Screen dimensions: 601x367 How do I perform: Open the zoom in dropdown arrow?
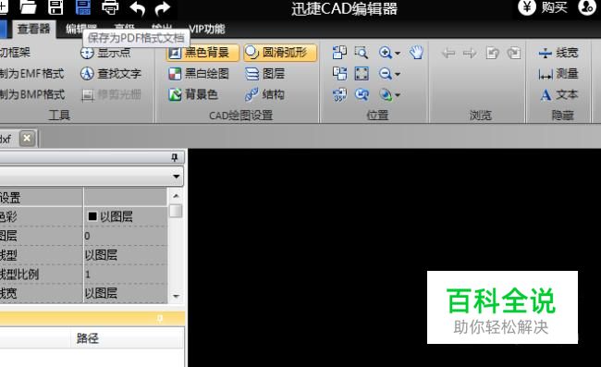398,53
